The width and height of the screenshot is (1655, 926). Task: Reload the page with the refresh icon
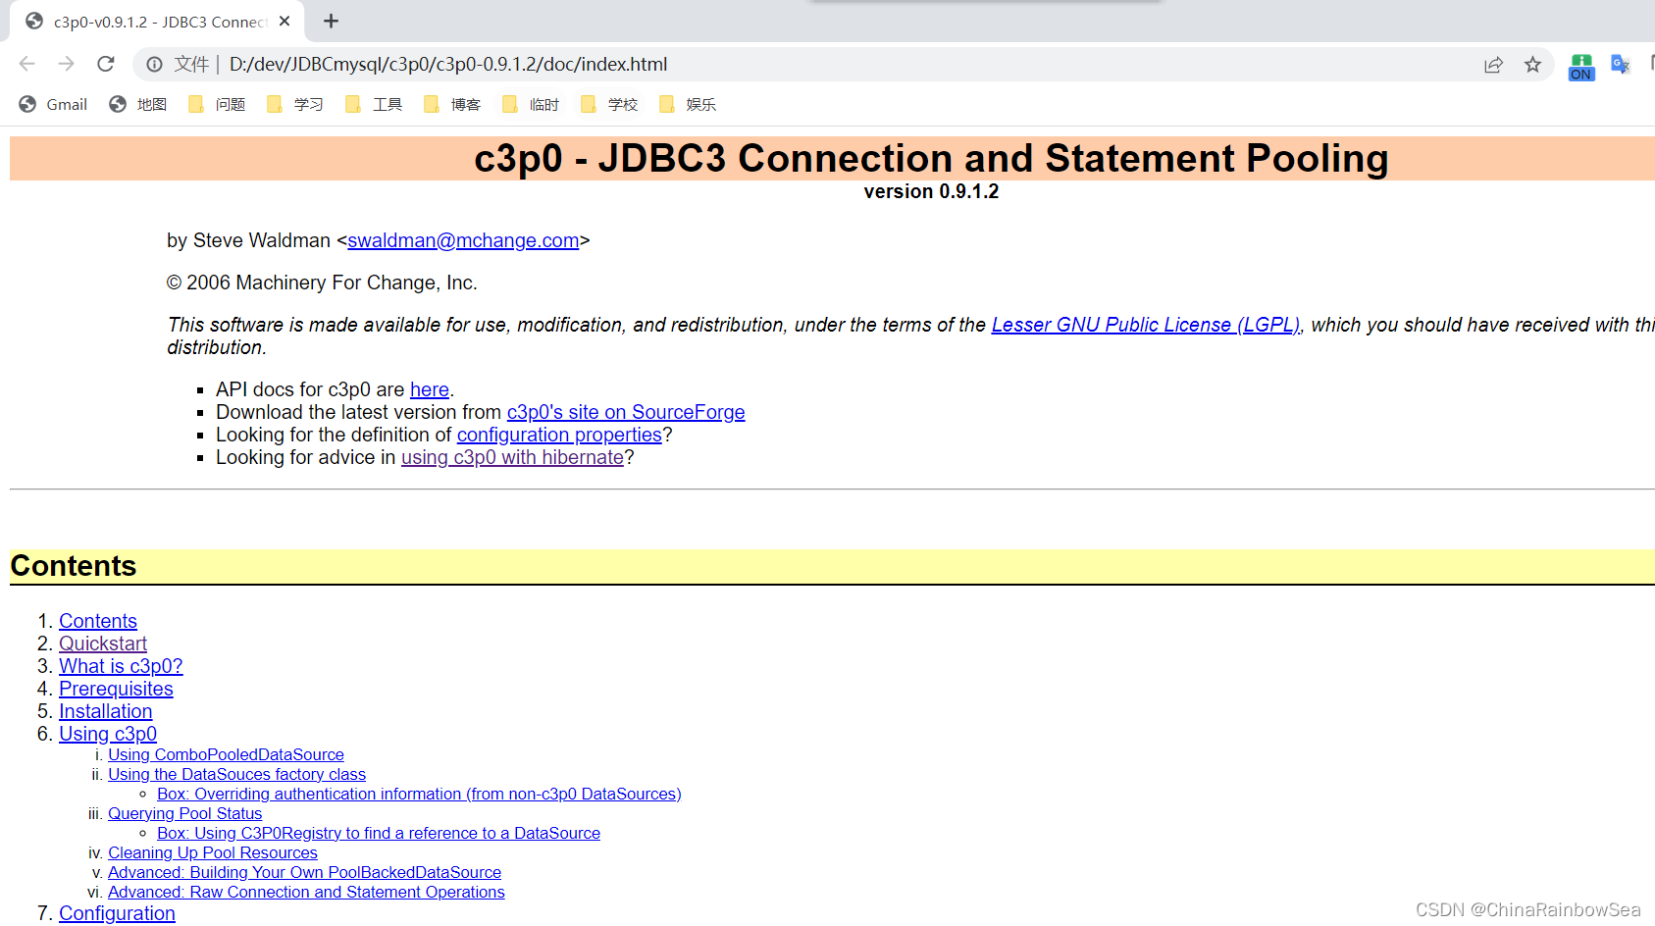[x=106, y=64]
